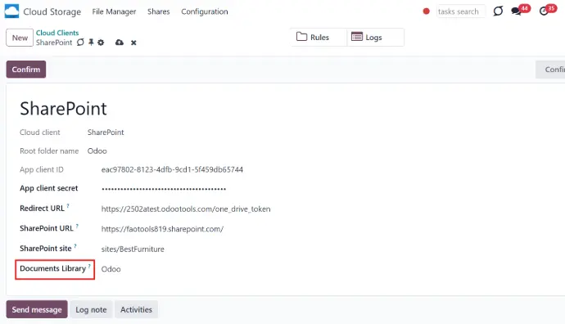The width and height of the screenshot is (565, 324).
Task: Click the circular-arrows icon next to SharePoint breadcrumb
Action: click(80, 43)
